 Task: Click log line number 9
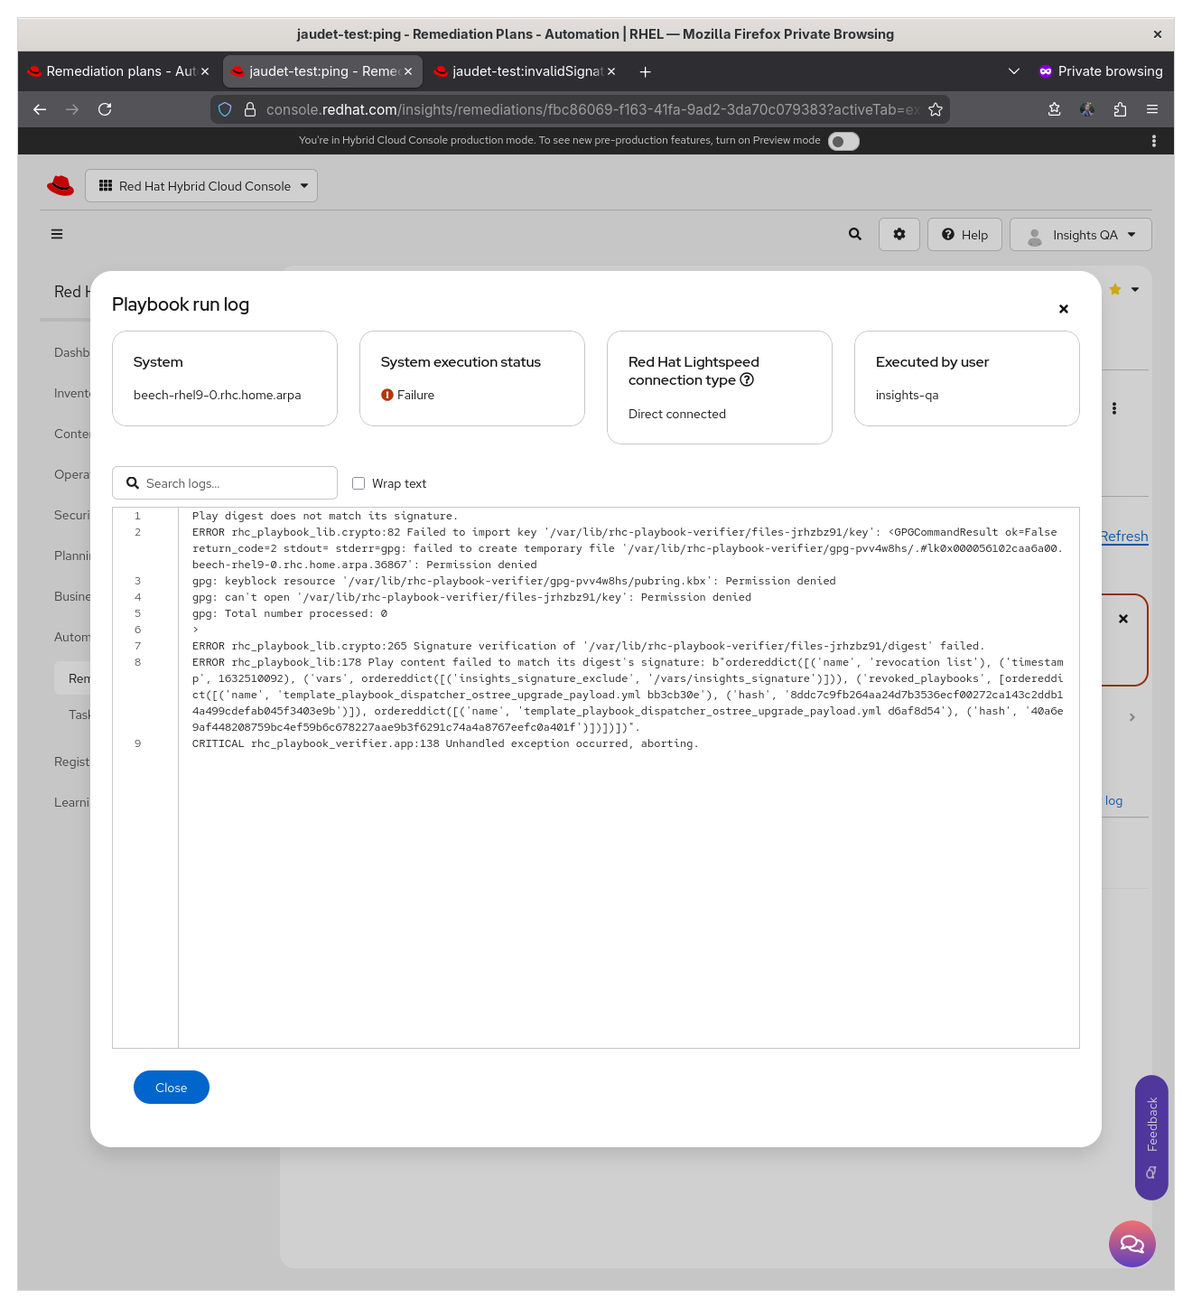pos(138,743)
